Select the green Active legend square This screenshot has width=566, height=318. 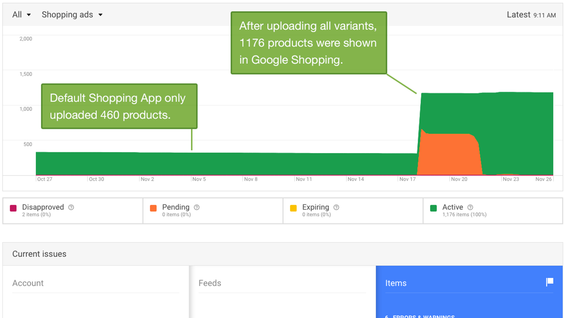point(433,208)
